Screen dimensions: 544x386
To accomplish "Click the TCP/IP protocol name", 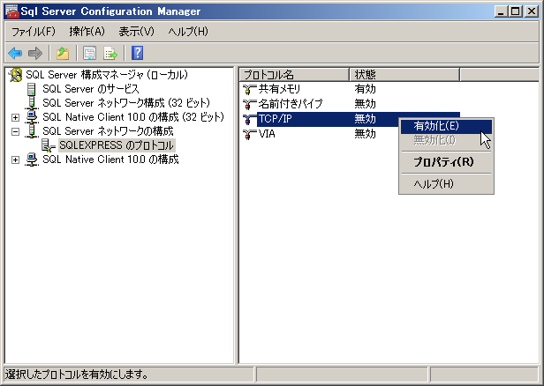I will pos(276,119).
